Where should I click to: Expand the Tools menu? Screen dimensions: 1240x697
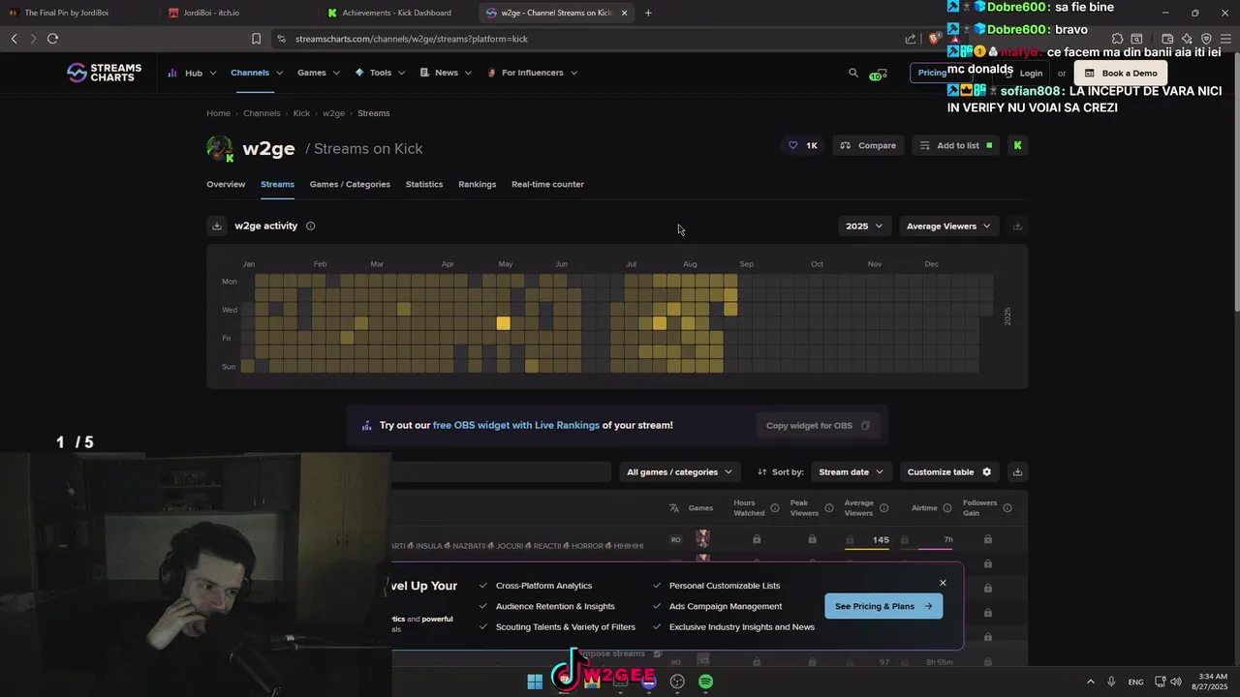pos(380,73)
